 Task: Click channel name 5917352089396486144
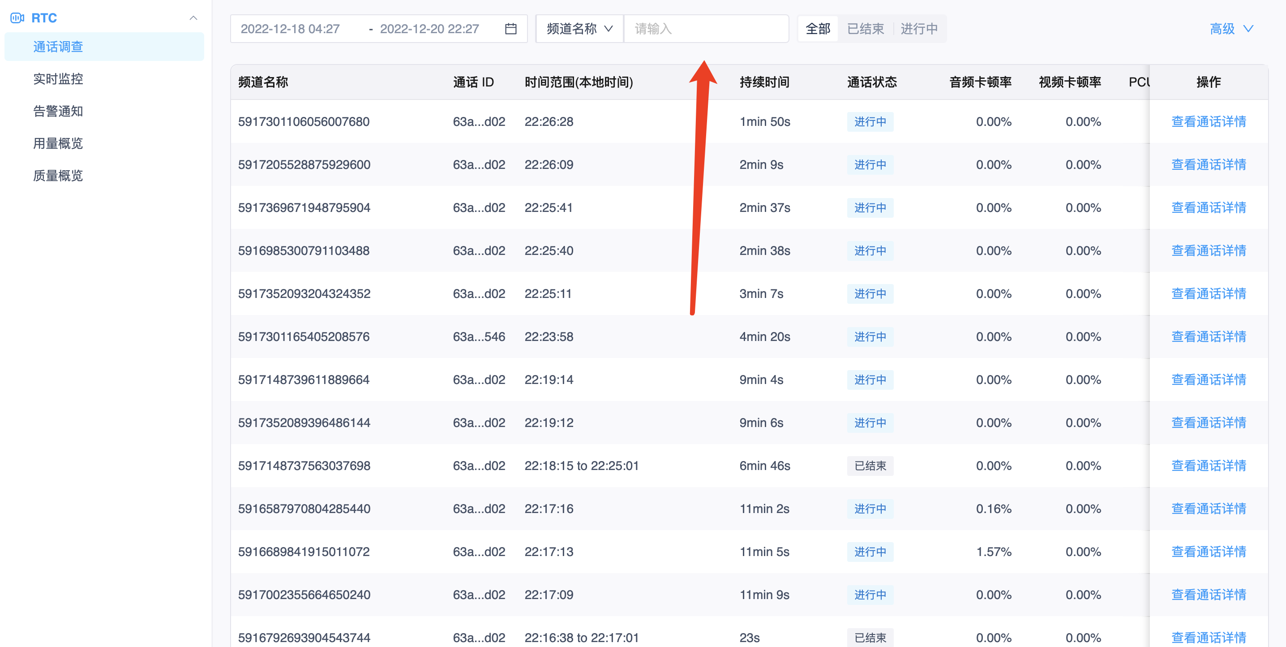(x=304, y=423)
